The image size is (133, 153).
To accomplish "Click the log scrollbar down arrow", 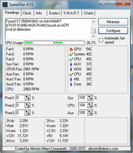I will [94, 37].
